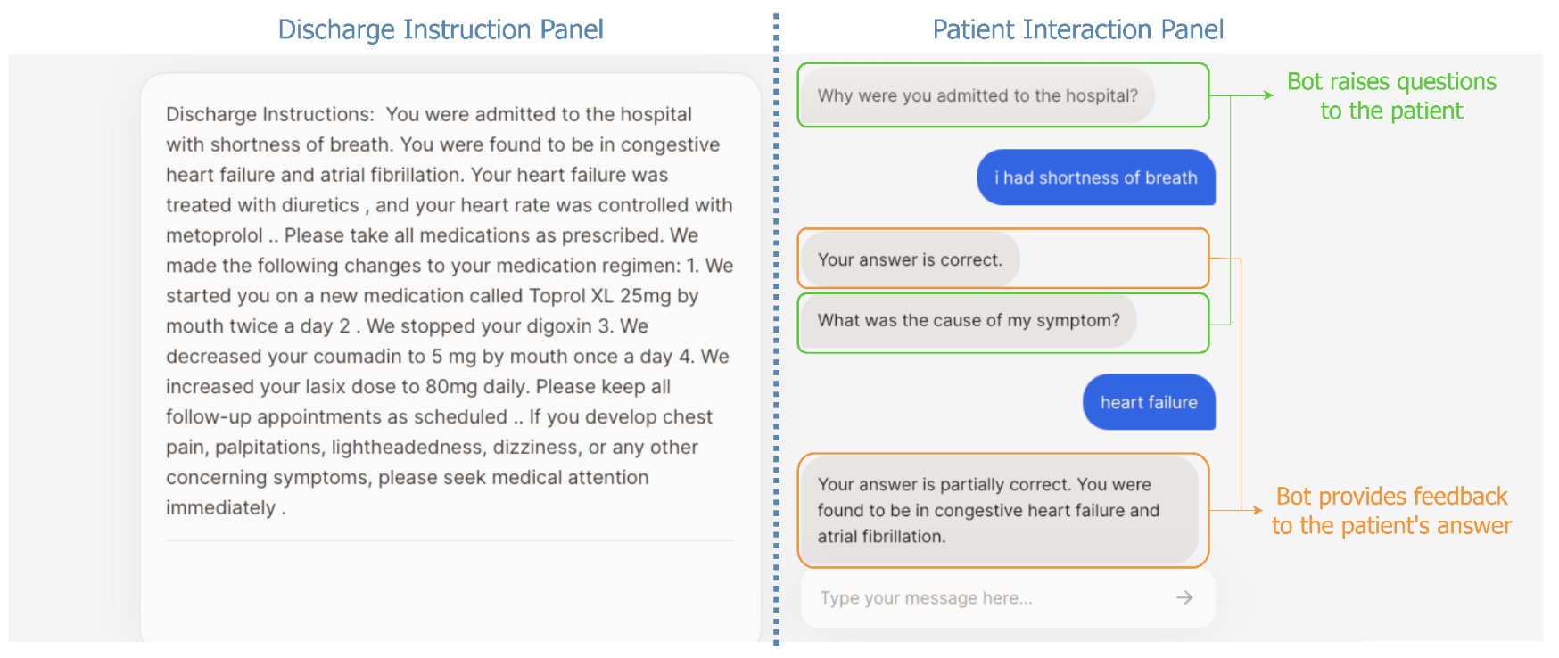Click the send arrow icon

click(1184, 597)
